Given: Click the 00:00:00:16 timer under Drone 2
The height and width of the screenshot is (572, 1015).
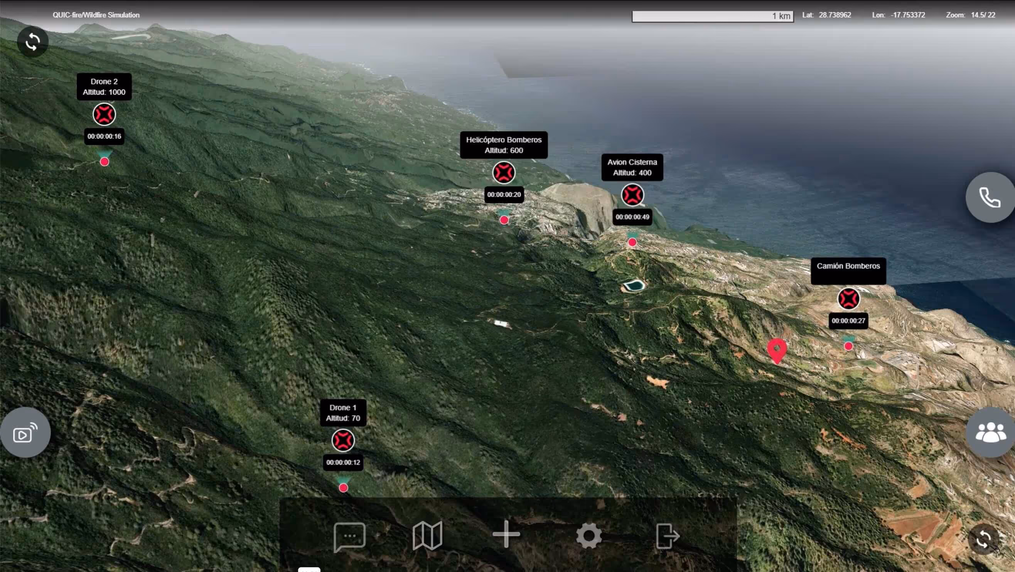Looking at the screenshot, I should pos(104,136).
